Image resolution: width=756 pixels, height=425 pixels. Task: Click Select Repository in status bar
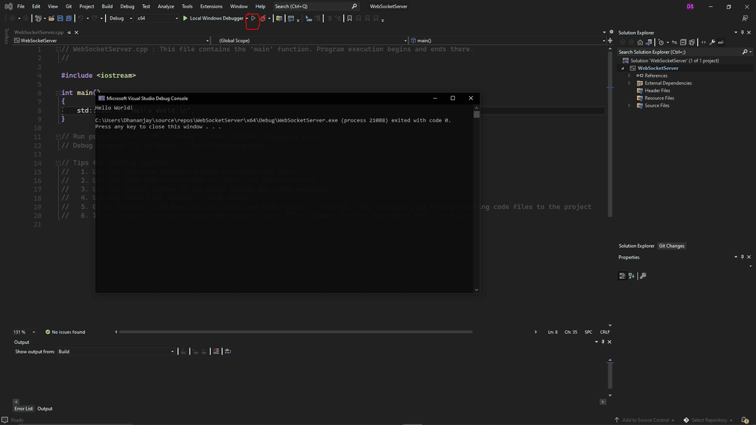point(708,420)
